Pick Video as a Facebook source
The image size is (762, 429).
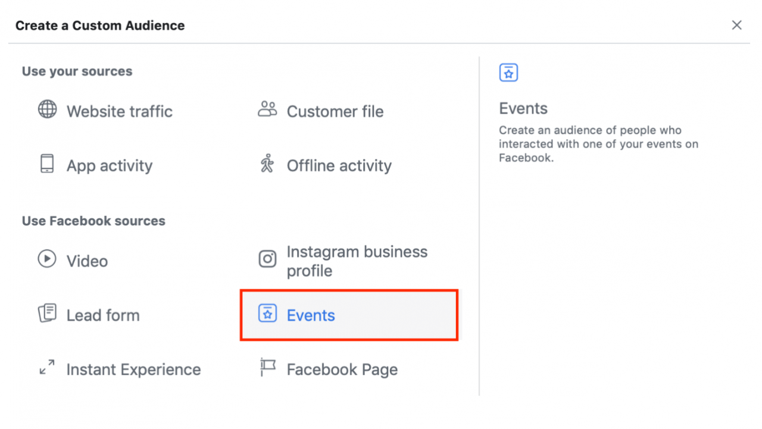(x=87, y=261)
